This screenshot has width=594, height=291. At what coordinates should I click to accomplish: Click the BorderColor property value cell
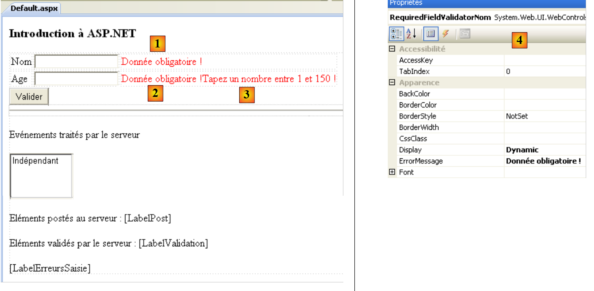(x=544, y=105)
